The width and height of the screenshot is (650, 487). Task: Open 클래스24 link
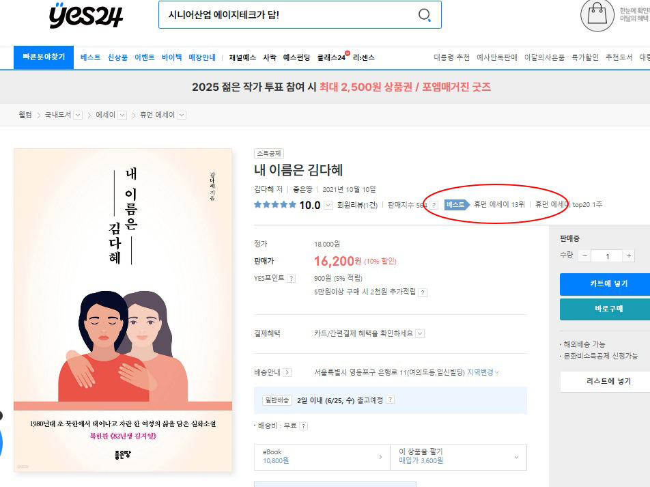pos(331,57)
